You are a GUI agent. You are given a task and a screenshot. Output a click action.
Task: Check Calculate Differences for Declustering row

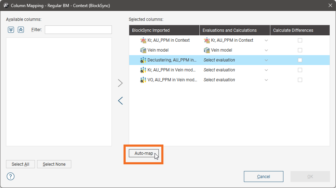[300, 60]
